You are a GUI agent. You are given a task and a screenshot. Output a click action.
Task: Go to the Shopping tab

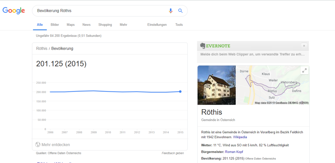click(x=105, y=25)
